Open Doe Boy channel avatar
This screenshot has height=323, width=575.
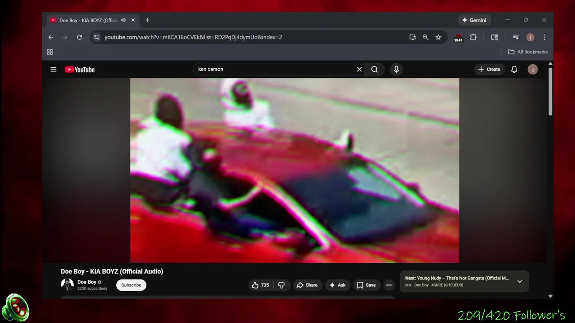click(67, 284)
